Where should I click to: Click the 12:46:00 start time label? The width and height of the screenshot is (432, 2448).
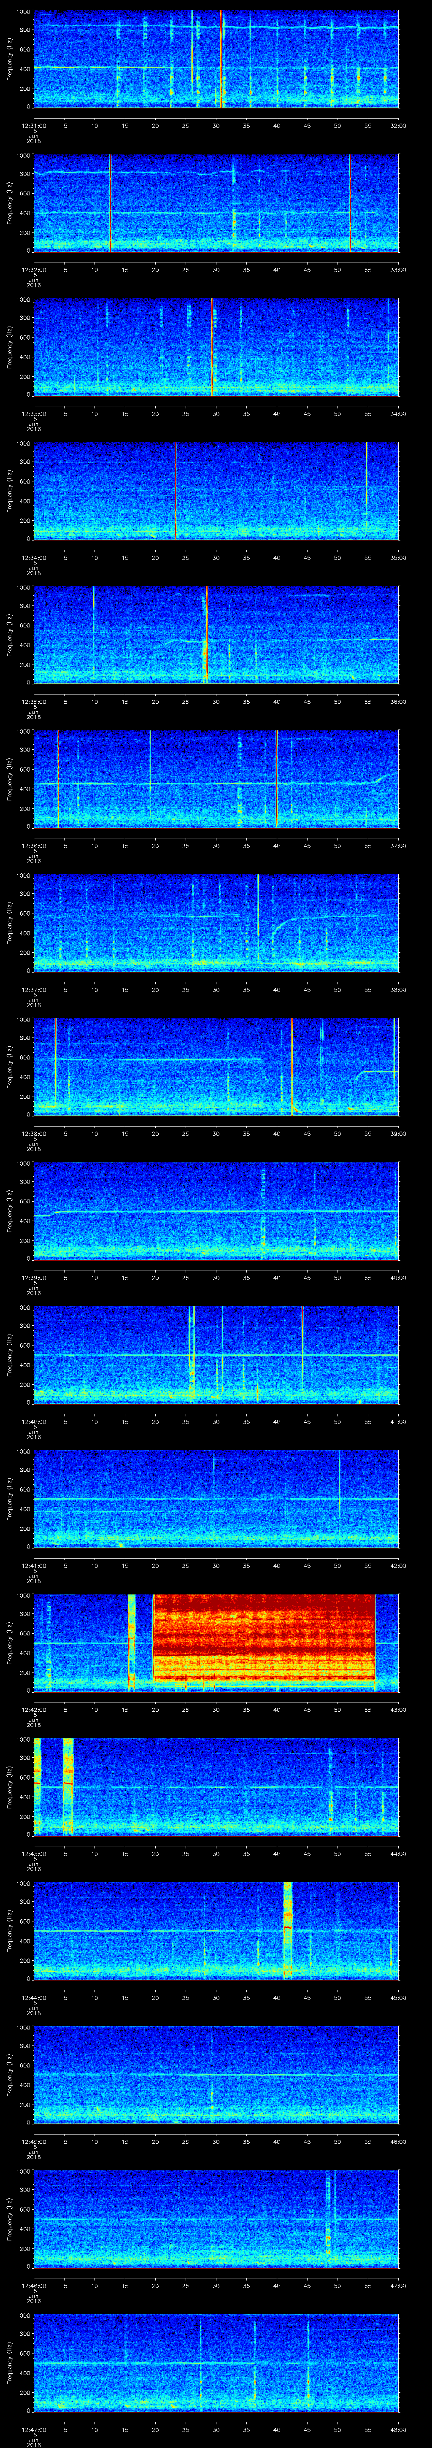[34, 2286]
